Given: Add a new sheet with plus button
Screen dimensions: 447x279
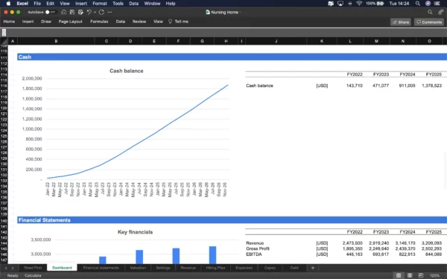Looking at the screenshot, I should pyautogui.click(x=313, y=268).
